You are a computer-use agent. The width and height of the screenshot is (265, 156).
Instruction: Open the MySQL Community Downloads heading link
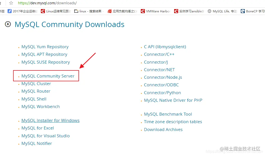pos(69,24)
